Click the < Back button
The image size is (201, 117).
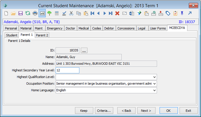(x=126, y=111)
